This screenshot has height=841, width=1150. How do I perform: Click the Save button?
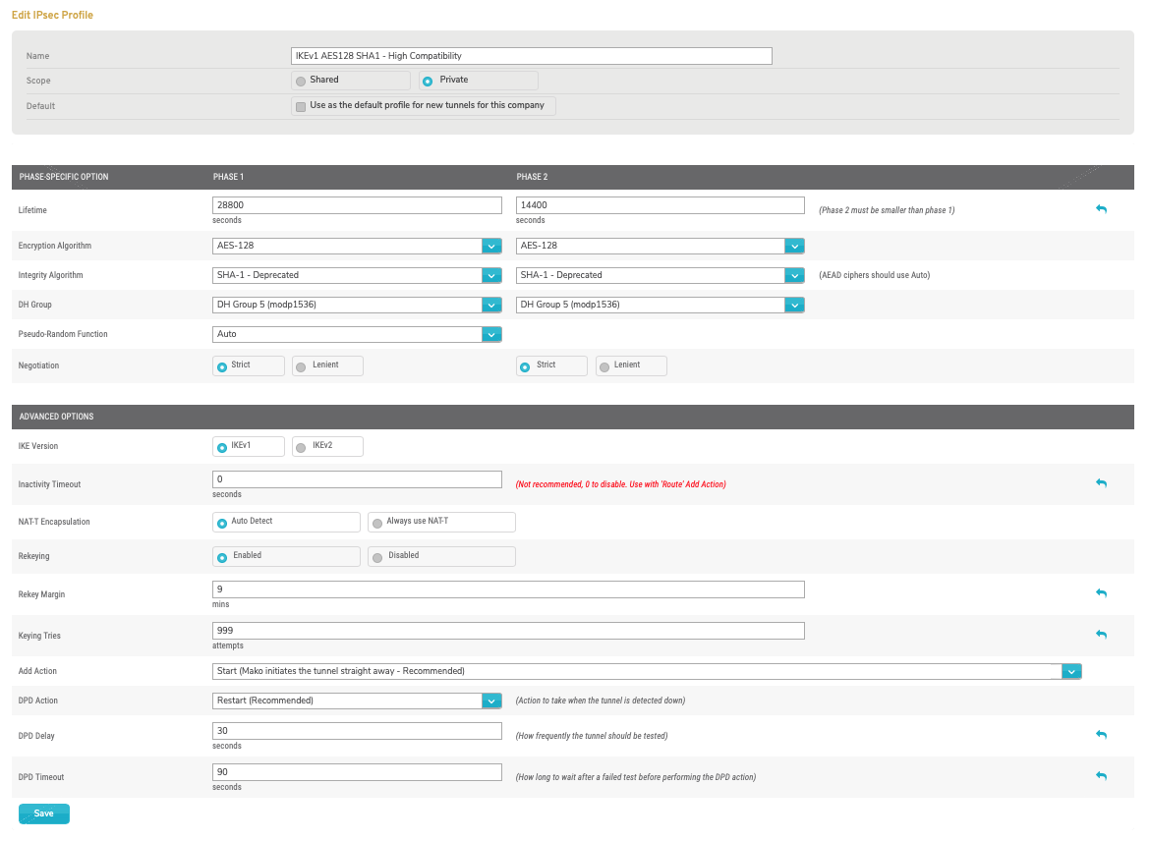point(43,813)
